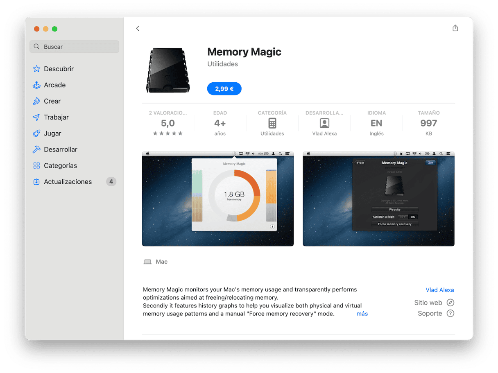This screenshot has height=373, width=498.
Task: Click the Buscar search field
Action: [75, 47]
